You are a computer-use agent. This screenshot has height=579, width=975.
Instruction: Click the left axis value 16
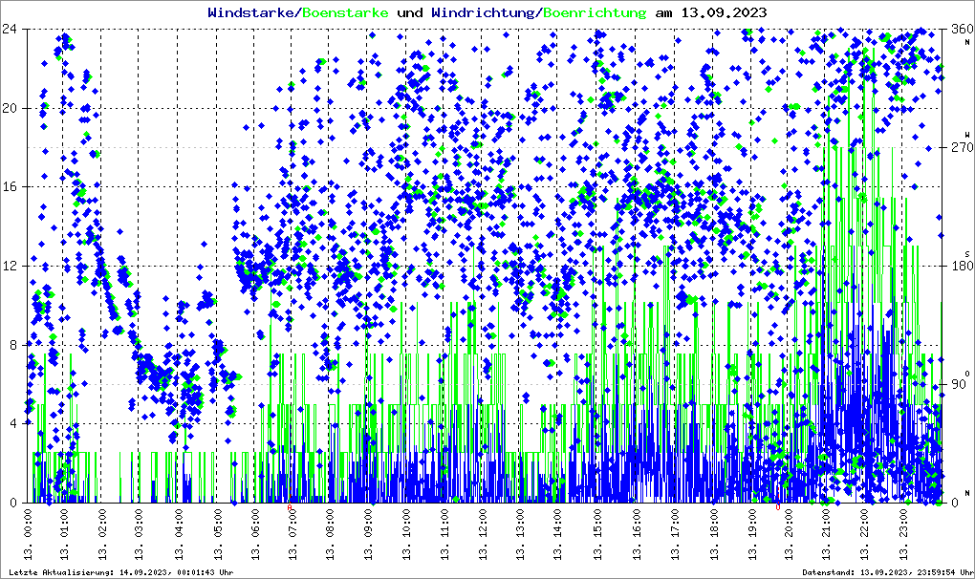pyautogui.click(x=11, y=187)
